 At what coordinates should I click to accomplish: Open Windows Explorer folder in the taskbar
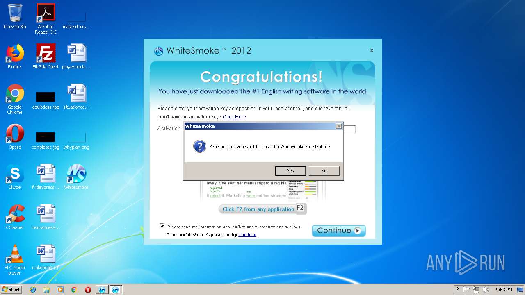46,290
